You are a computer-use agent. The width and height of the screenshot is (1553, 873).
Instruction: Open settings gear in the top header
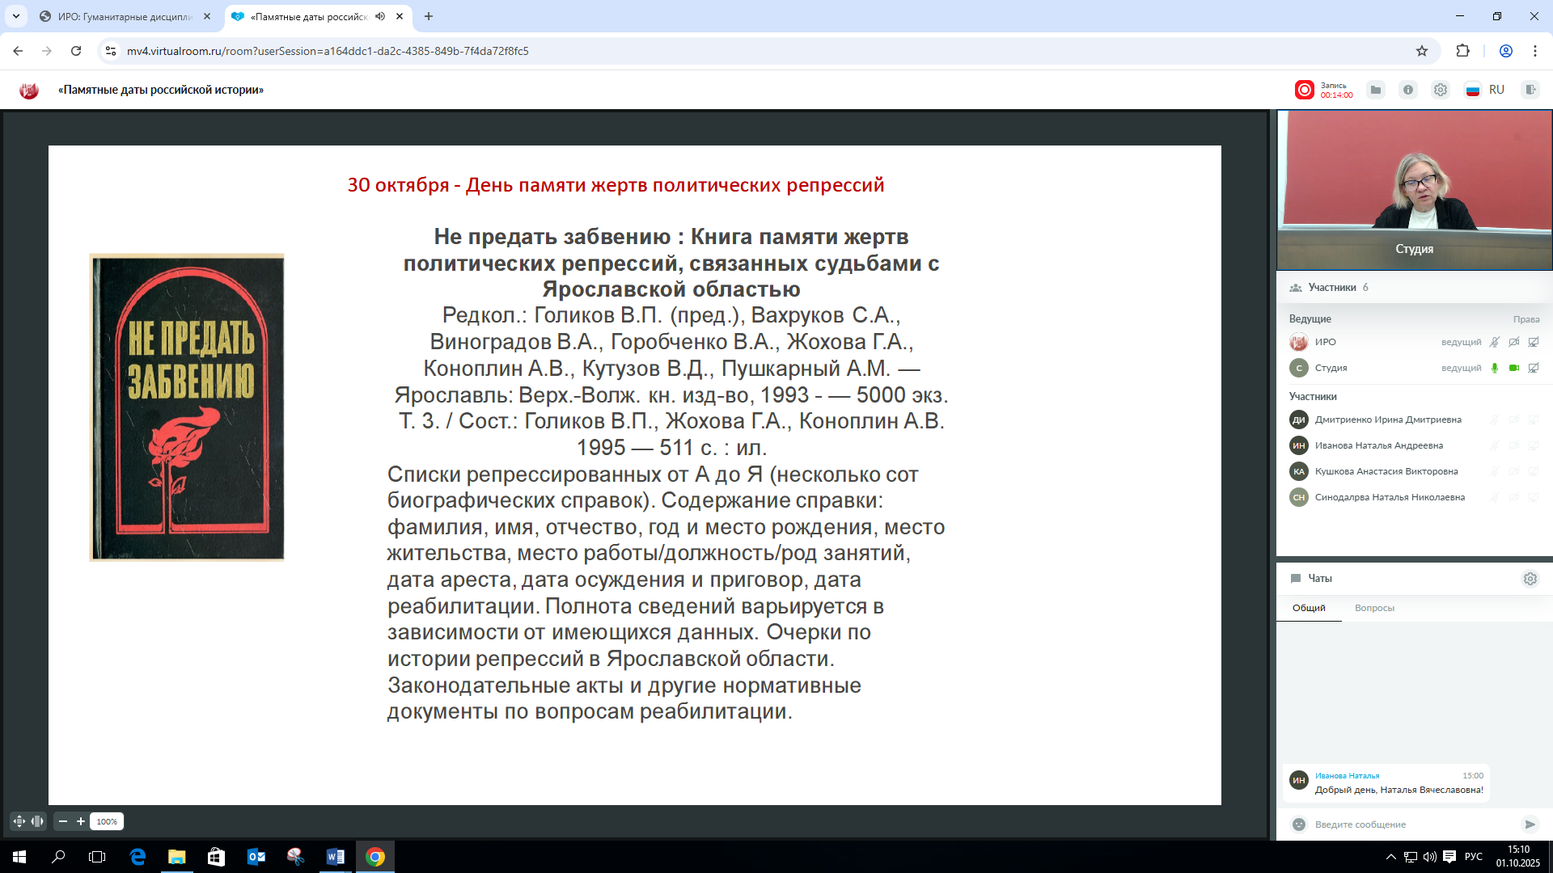click(1441, 90)
